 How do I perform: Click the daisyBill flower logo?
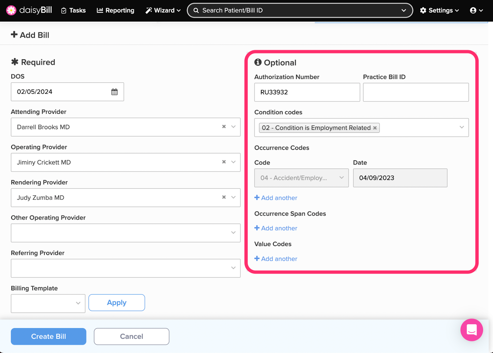point(11,10)
